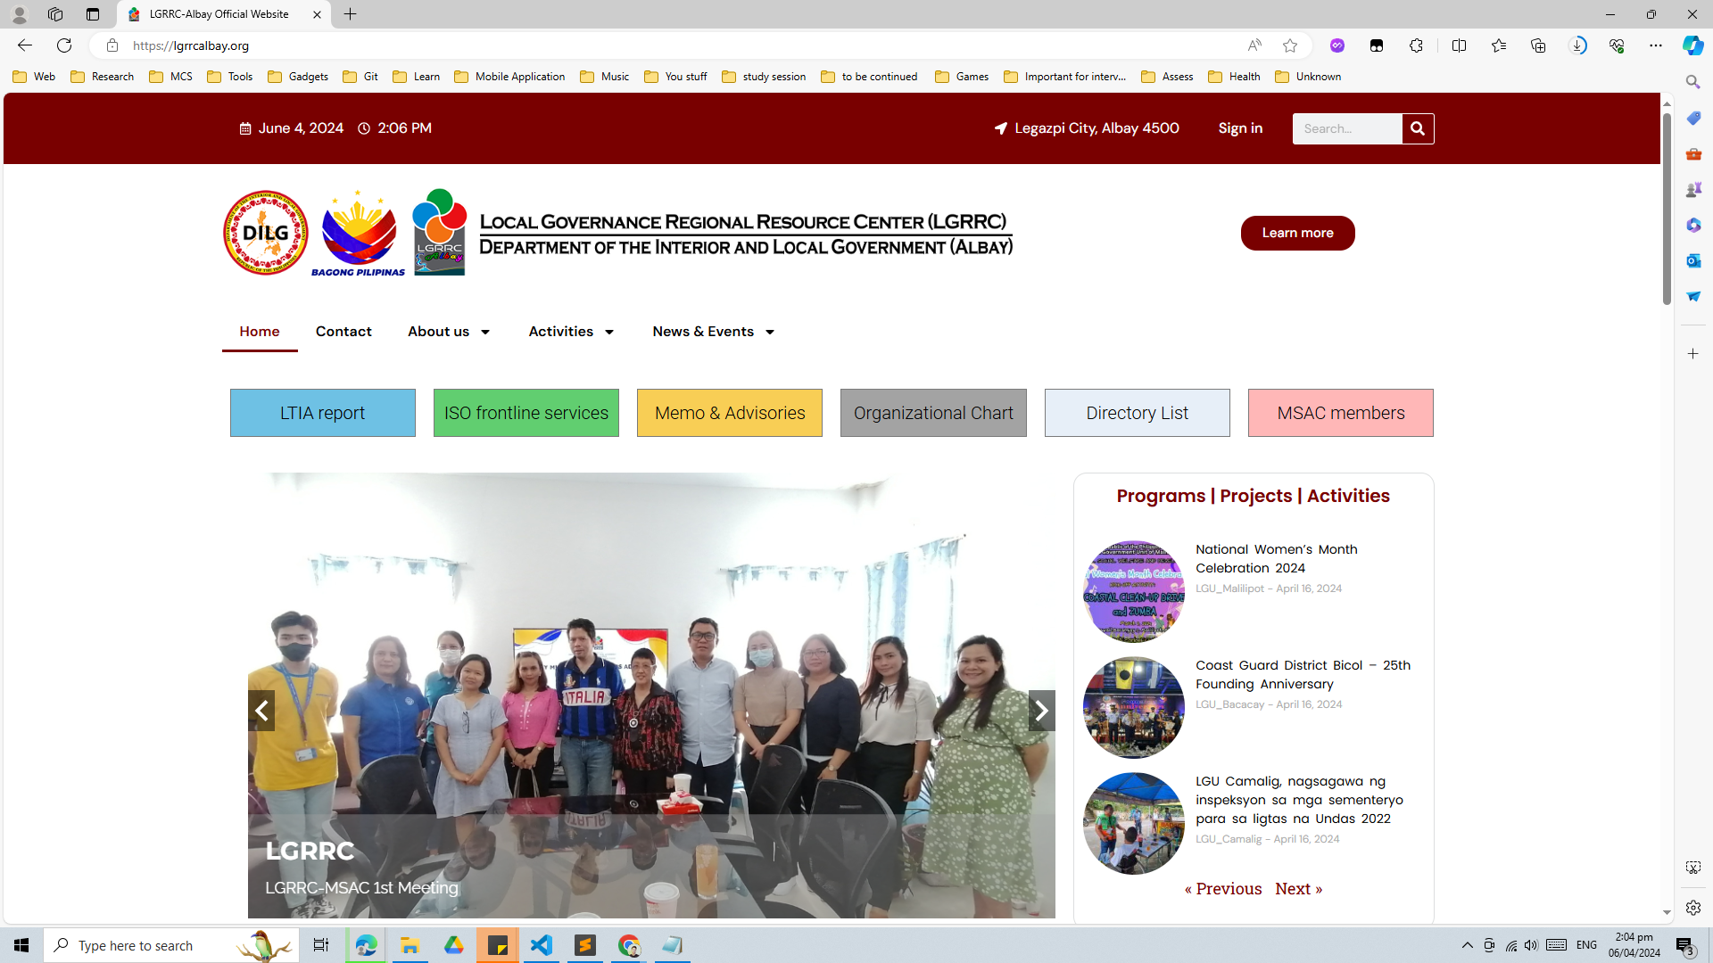Open National Women's Month Celebration thumbnail

point(1133,590)
